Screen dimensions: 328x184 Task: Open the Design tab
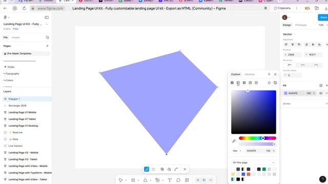tap(287, 25)
